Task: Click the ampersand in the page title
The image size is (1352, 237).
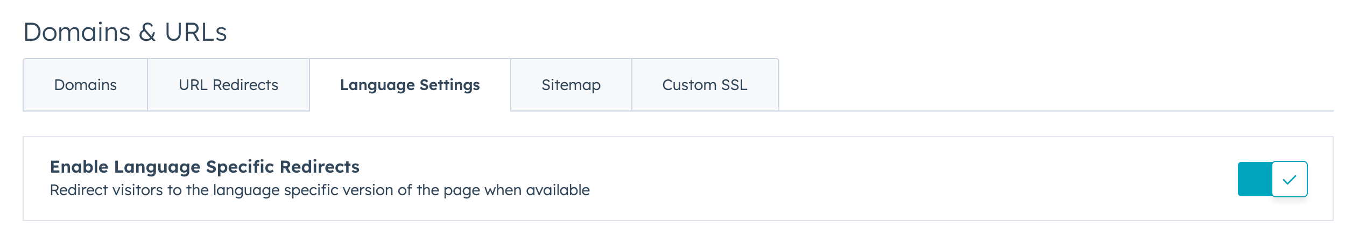Action: point(147,33)
